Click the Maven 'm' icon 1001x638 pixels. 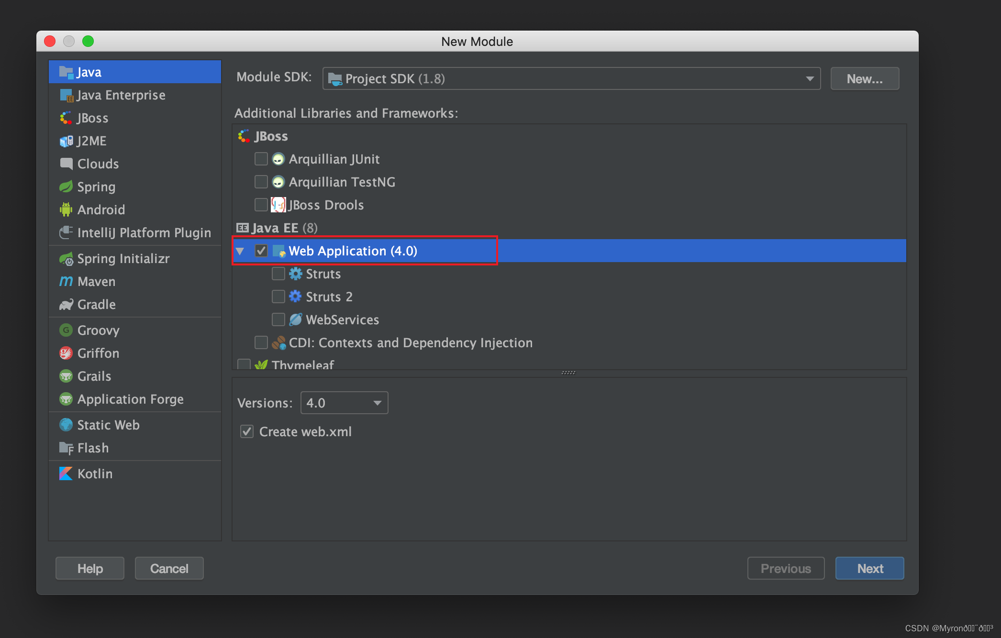[x=66, y=281]
